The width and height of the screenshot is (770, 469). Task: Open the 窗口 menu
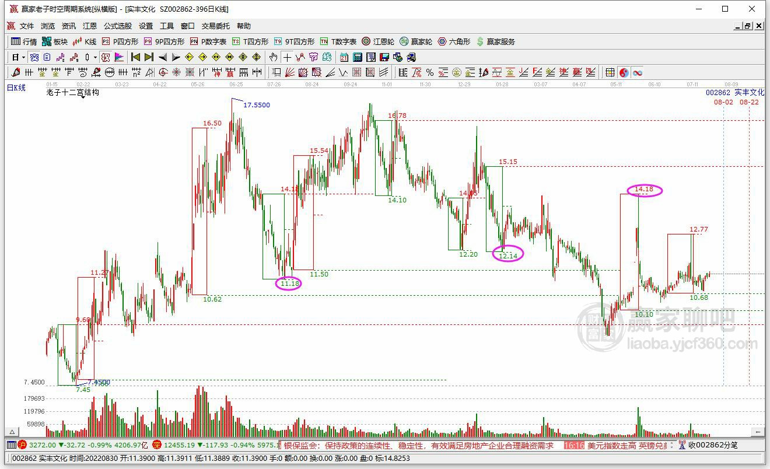(x=188, y=26)
